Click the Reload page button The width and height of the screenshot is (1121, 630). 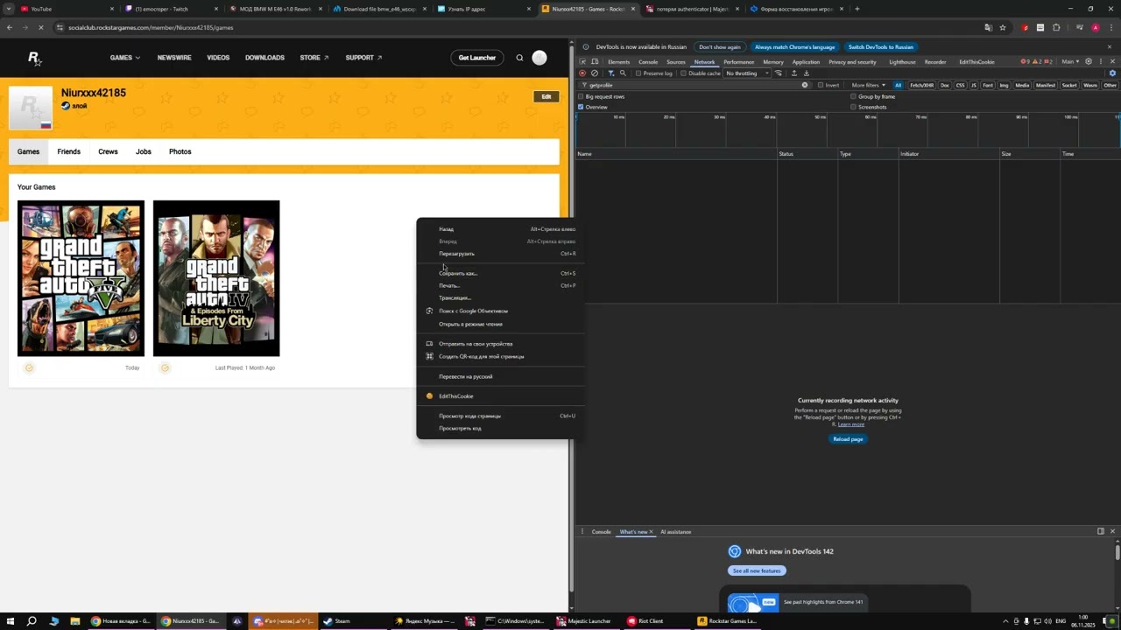coord(848,439)
